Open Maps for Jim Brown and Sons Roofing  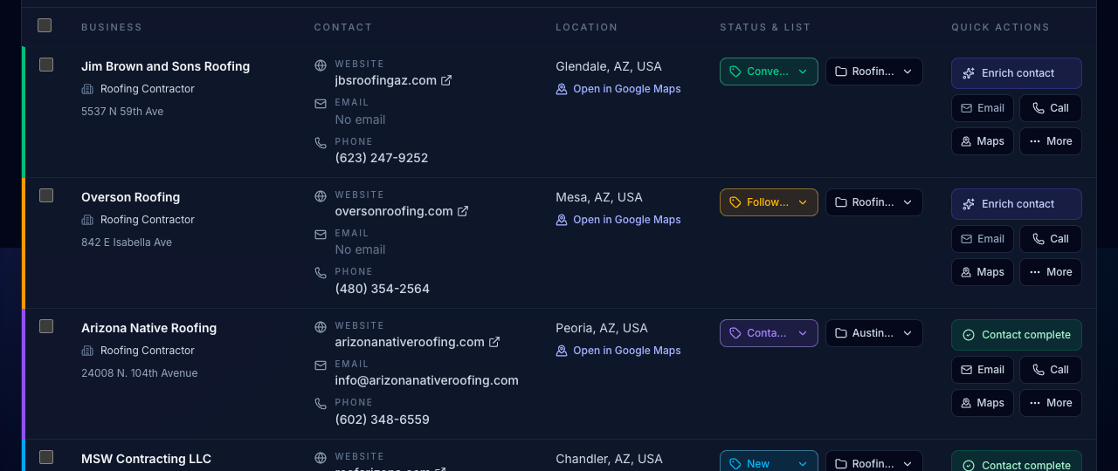pos(983,141)
